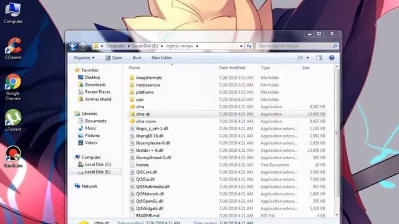The height and width of the screenshot is (224, 399).
Task: Launch CCleaner from the desktop
Action: pos(13,49)
